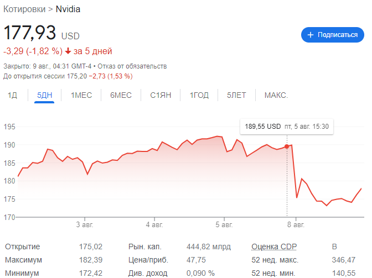This screenshot has height=278, width=372.
Task: Click the red down arrow icon
Action: click(x=68, y=51)
